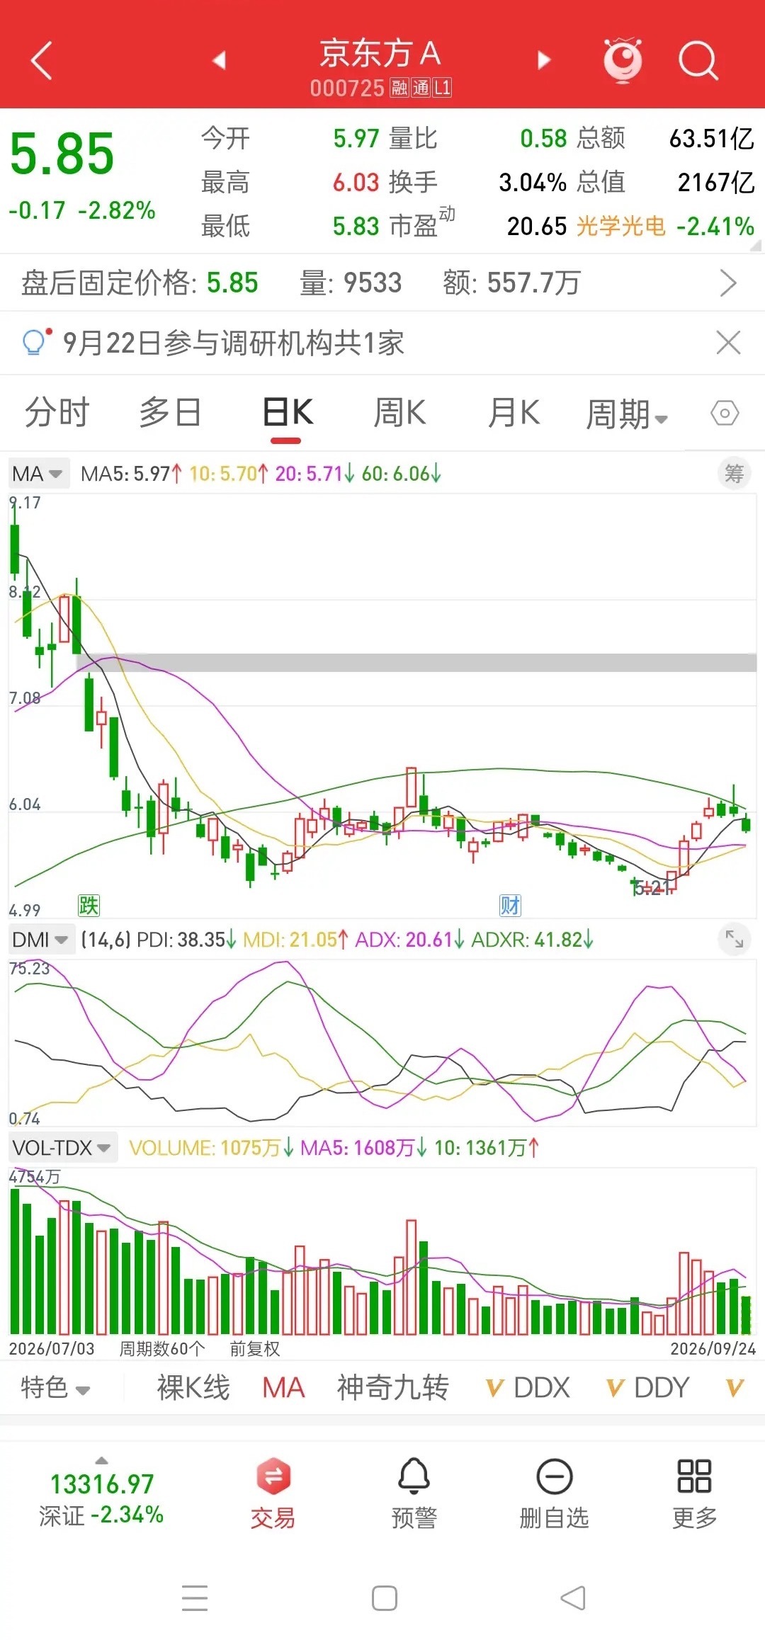
Task: Select the DDX indicator option
Action: [528, 1388]
